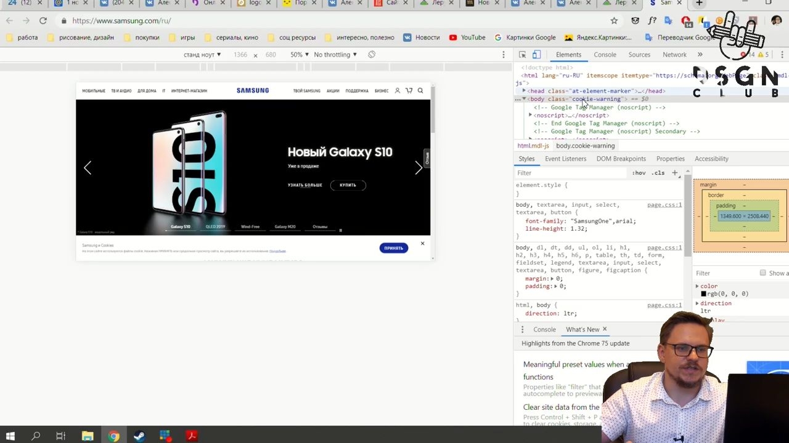Click the black color swatch
The height and width of the screenshot is (443, 789).
coord(703,294)
